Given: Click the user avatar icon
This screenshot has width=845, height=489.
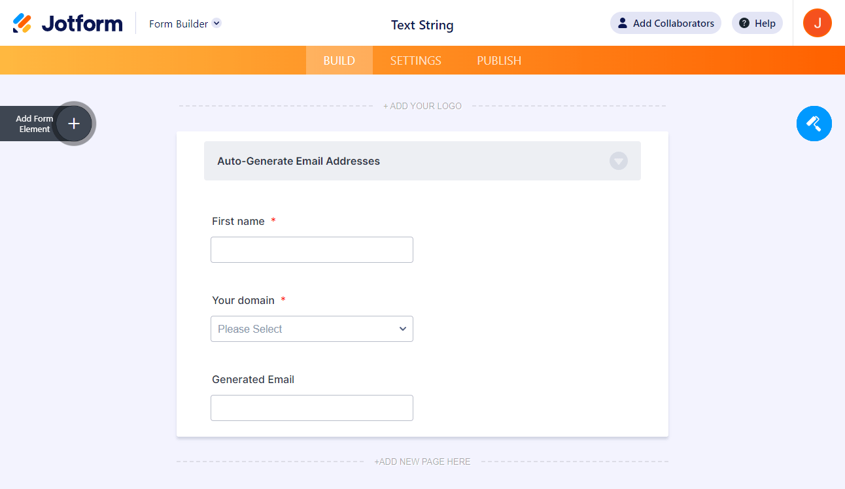Looking at the screenshot, I should point(817,24).
